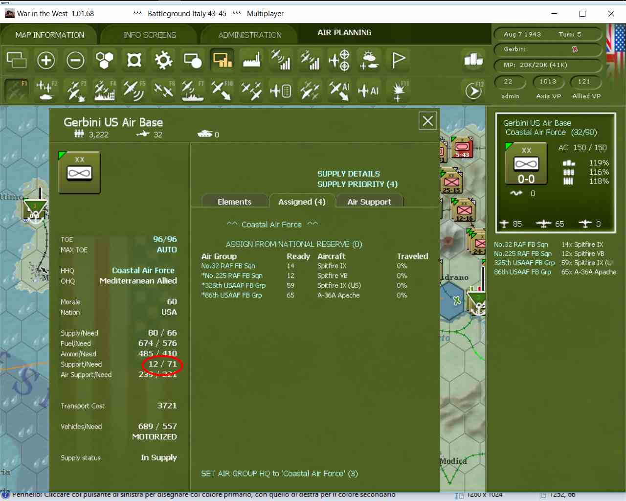Click the flag icon in the toolbar

(x=398, y=60)
